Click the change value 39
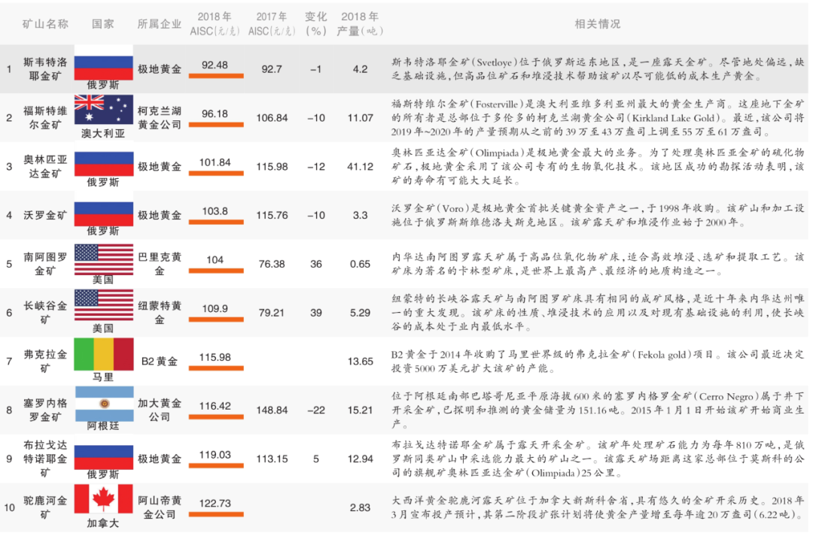The height and width of the screenshot is (539, 813). pos(315,313)
